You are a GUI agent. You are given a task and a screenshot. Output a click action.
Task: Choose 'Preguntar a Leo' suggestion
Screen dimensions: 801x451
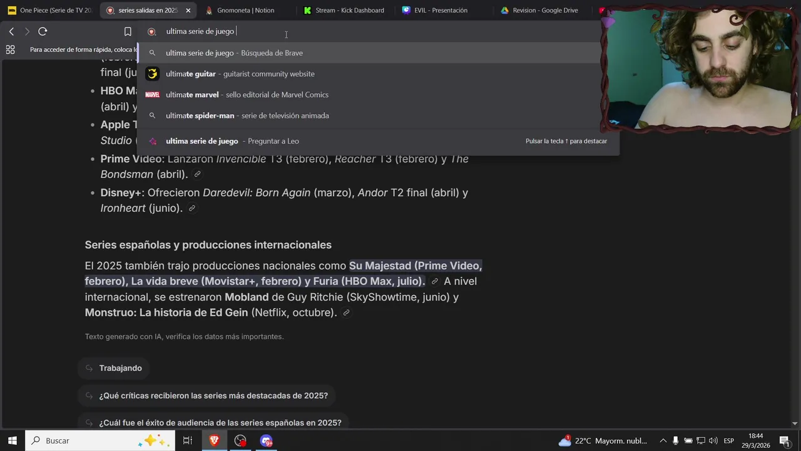coord(377,141)
